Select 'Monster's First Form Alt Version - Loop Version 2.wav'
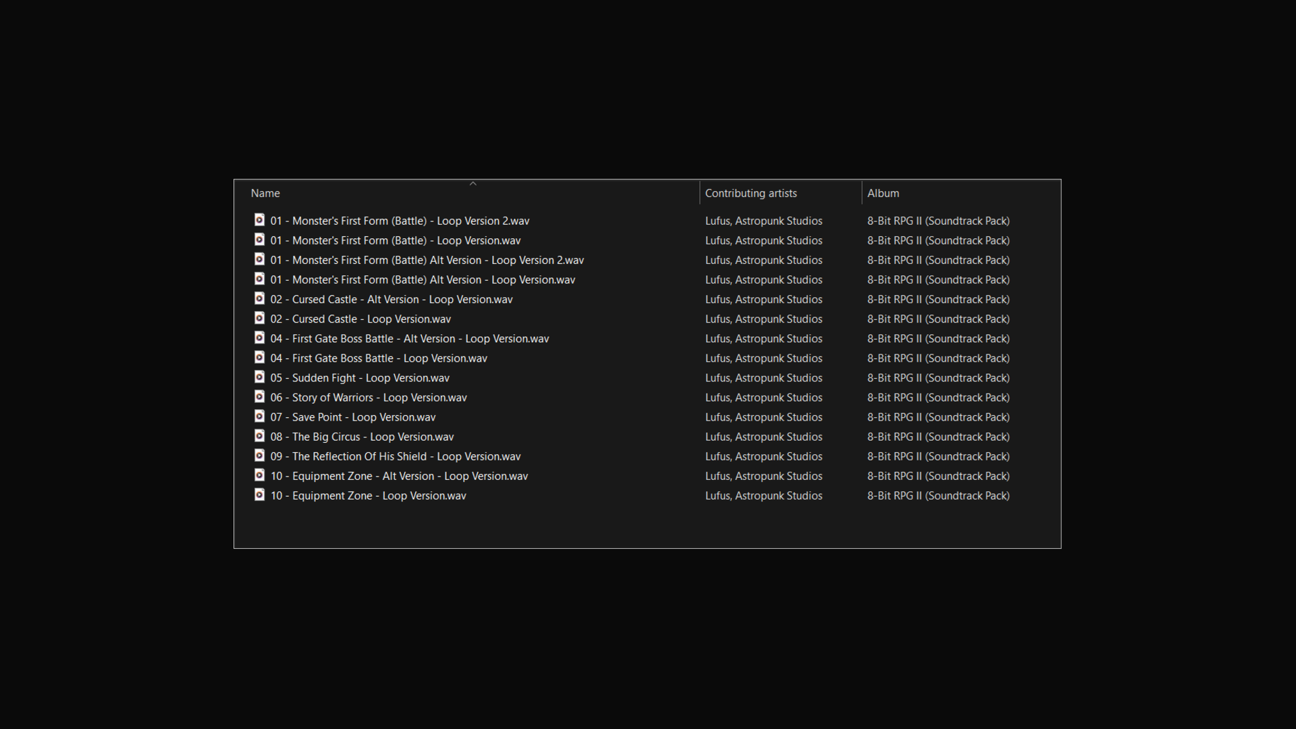Image resolution: width=1296 pixels, height=729 pixels. [x=427, y=260]
